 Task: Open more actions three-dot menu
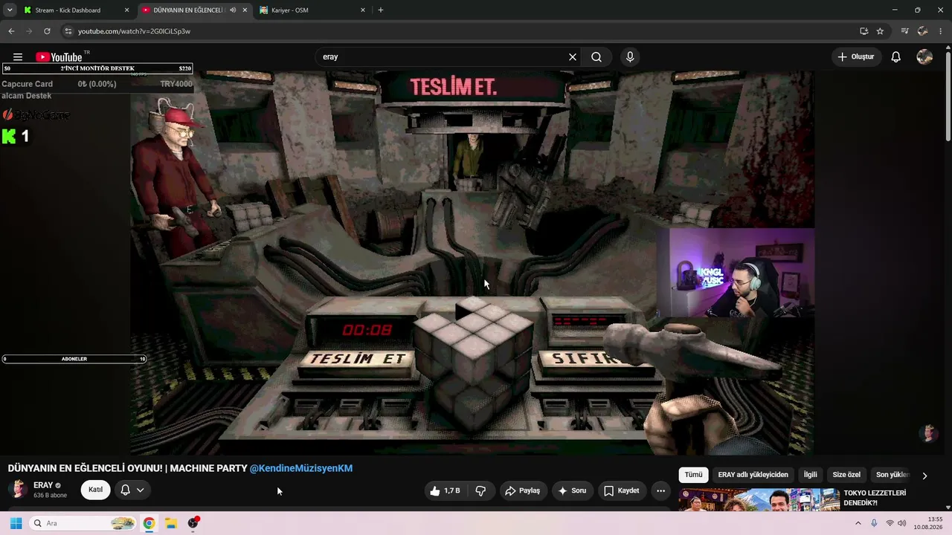(660, 490)
